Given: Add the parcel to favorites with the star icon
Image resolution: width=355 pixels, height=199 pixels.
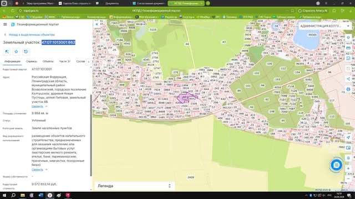Looking at the screenshot, I should coord(16,51).
